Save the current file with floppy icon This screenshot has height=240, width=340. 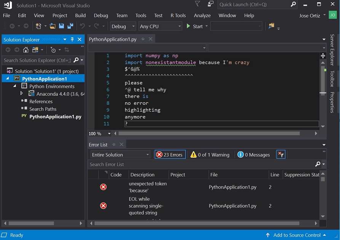pos(62,26)
